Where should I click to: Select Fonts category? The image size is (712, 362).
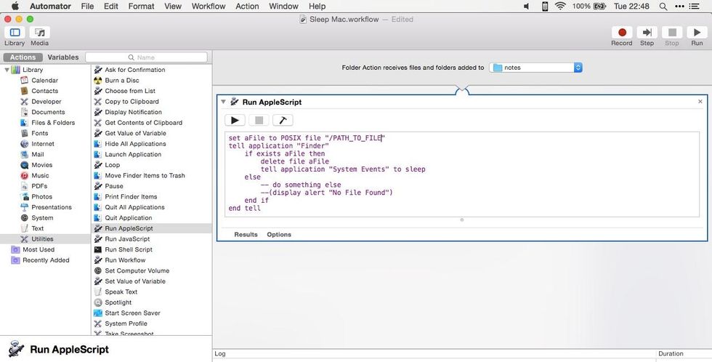[x=39, y=133]
